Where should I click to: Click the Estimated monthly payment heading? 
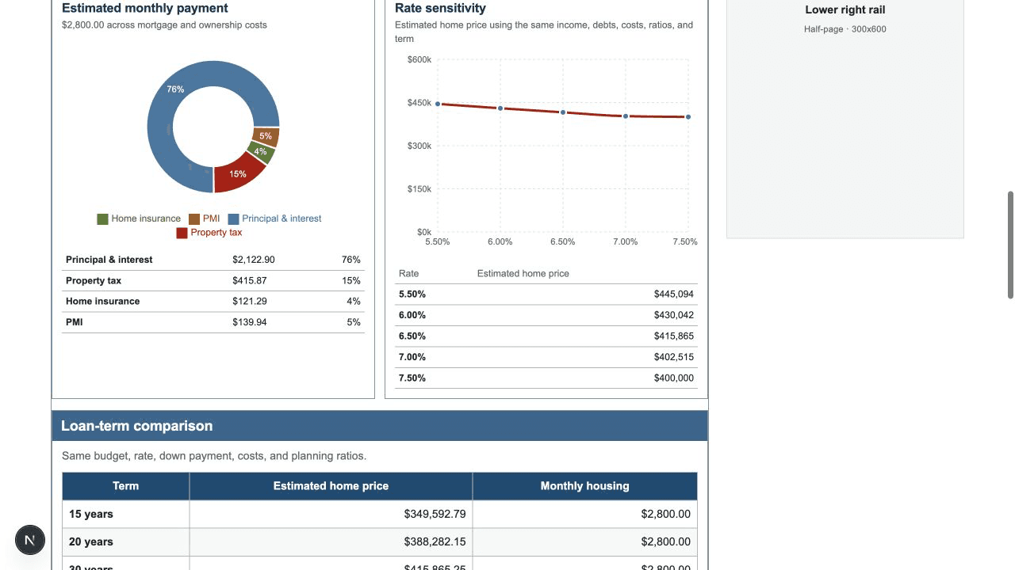(145, 8)
